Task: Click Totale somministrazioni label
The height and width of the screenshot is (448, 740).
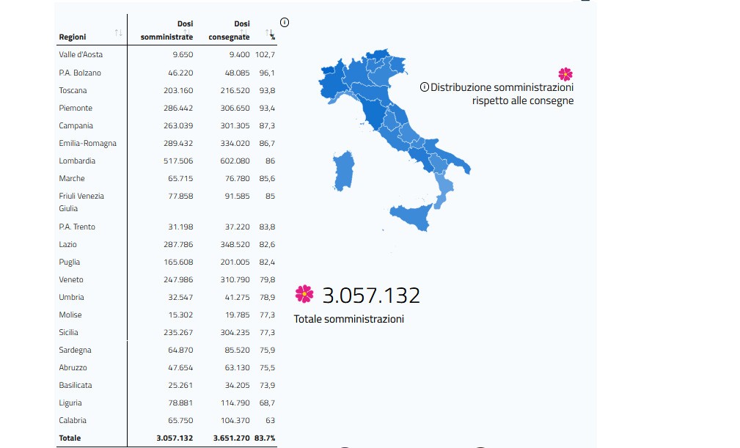Action: (349, 319)
